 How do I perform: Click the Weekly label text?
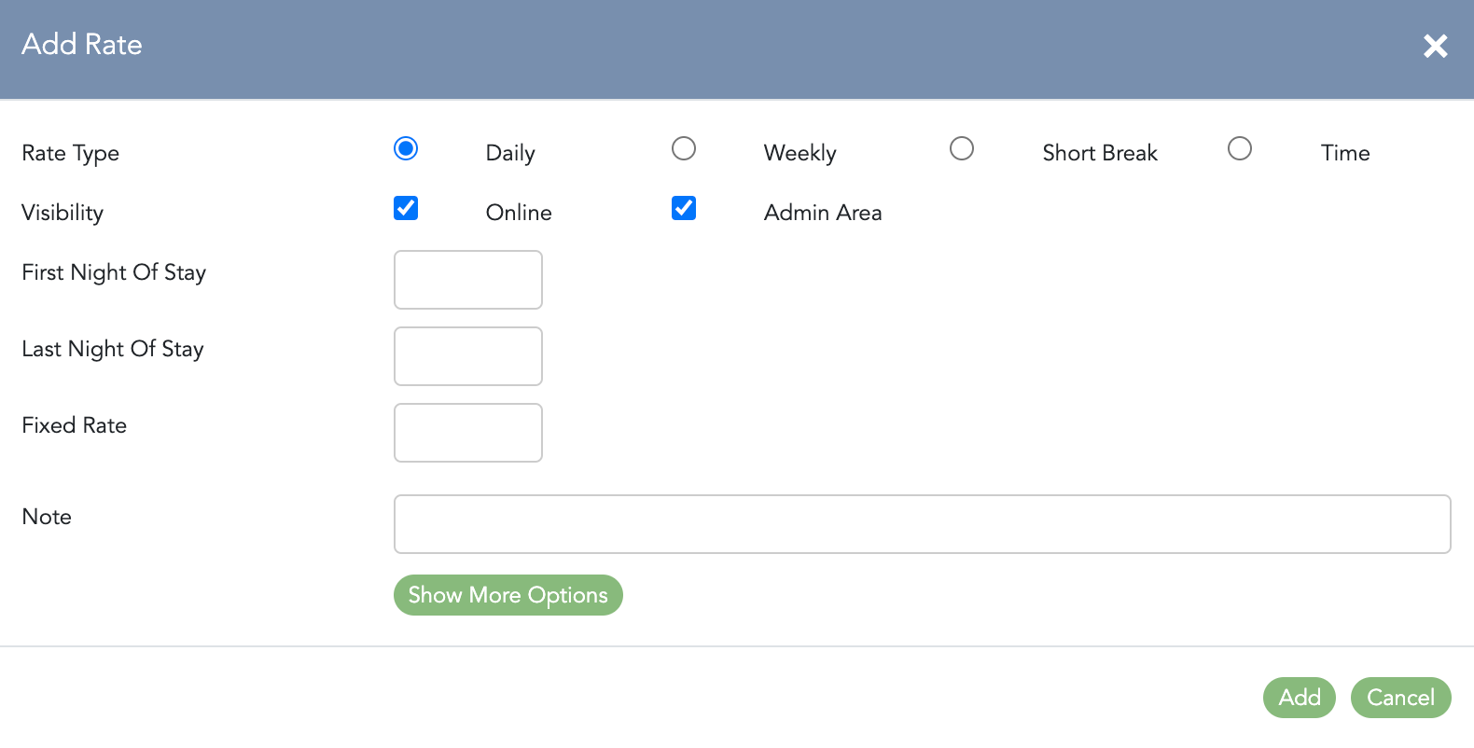(800, 153)
